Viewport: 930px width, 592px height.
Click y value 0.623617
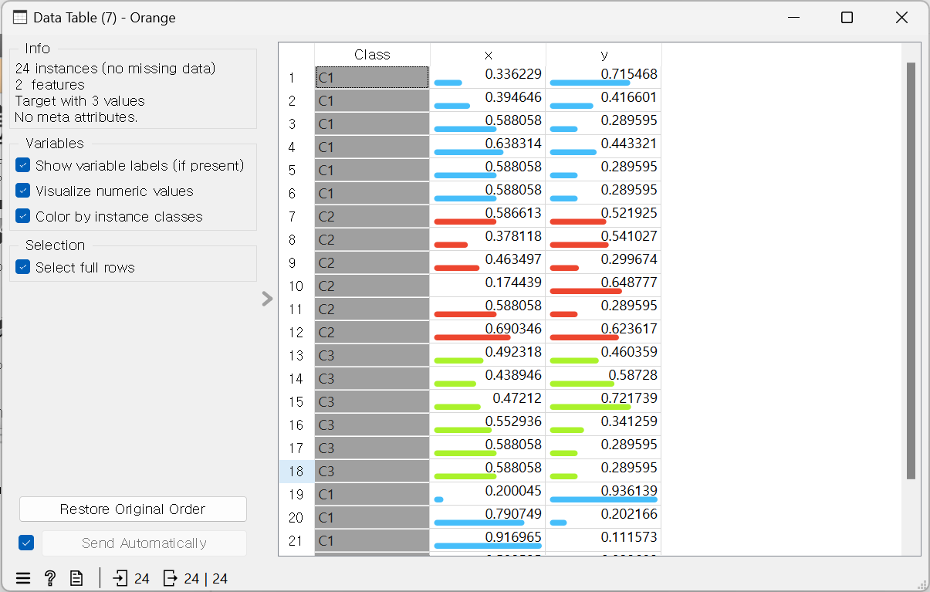pyautogui.click(x=629, y=329)
